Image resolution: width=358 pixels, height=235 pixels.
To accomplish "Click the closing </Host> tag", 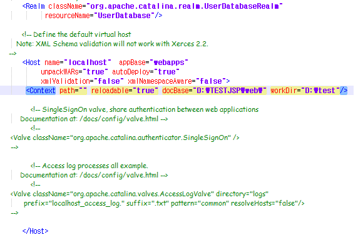I will (36, 231).
